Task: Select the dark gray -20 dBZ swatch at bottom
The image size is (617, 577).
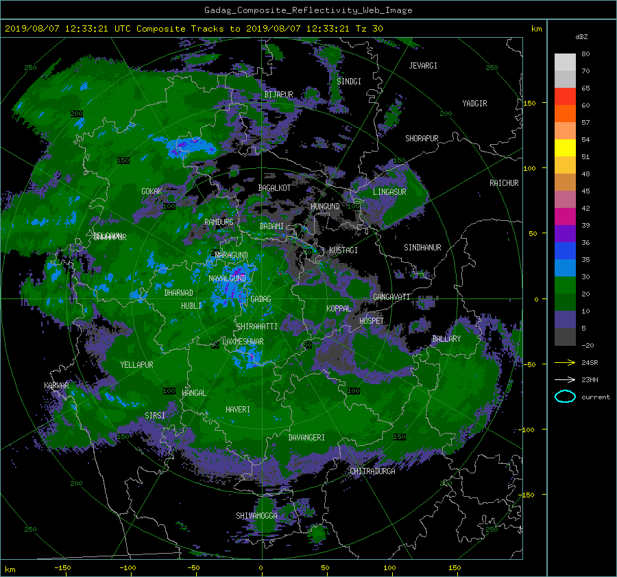Action: pyautogui.click(x=565, y=337)
